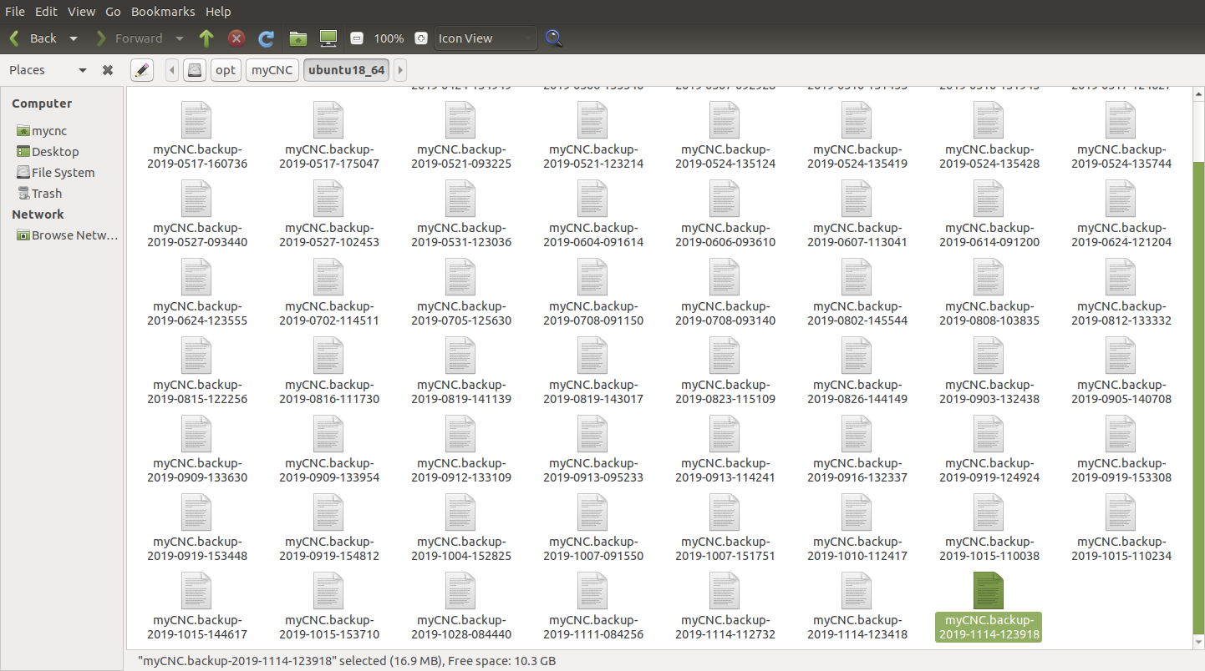This screenshot has height=671, width=1205.
Task: Zoom in with the plus icon
Action: click(x=421, y=38)
